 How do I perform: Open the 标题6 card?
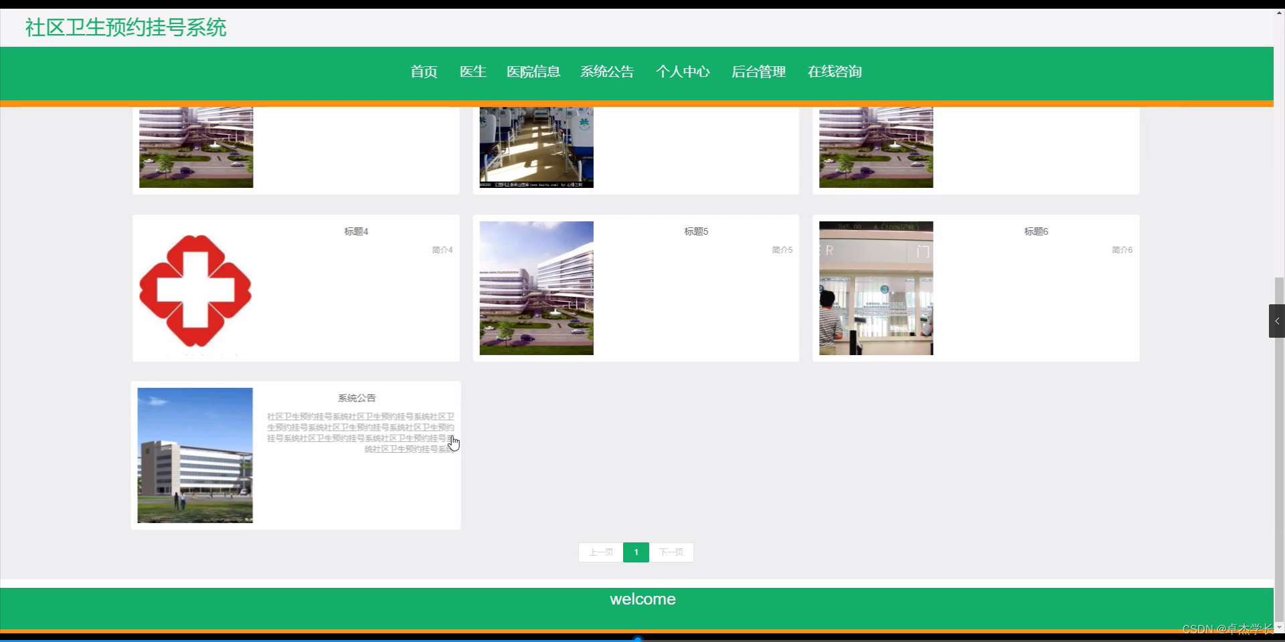[1036, 231]
